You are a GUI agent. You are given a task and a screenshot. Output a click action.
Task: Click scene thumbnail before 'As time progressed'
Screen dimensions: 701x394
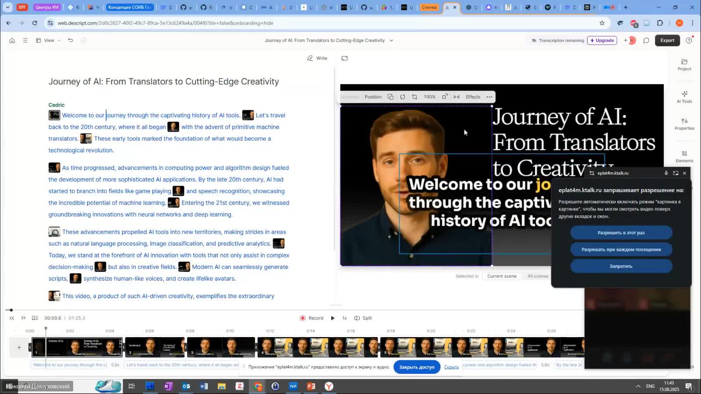point(54,168)
